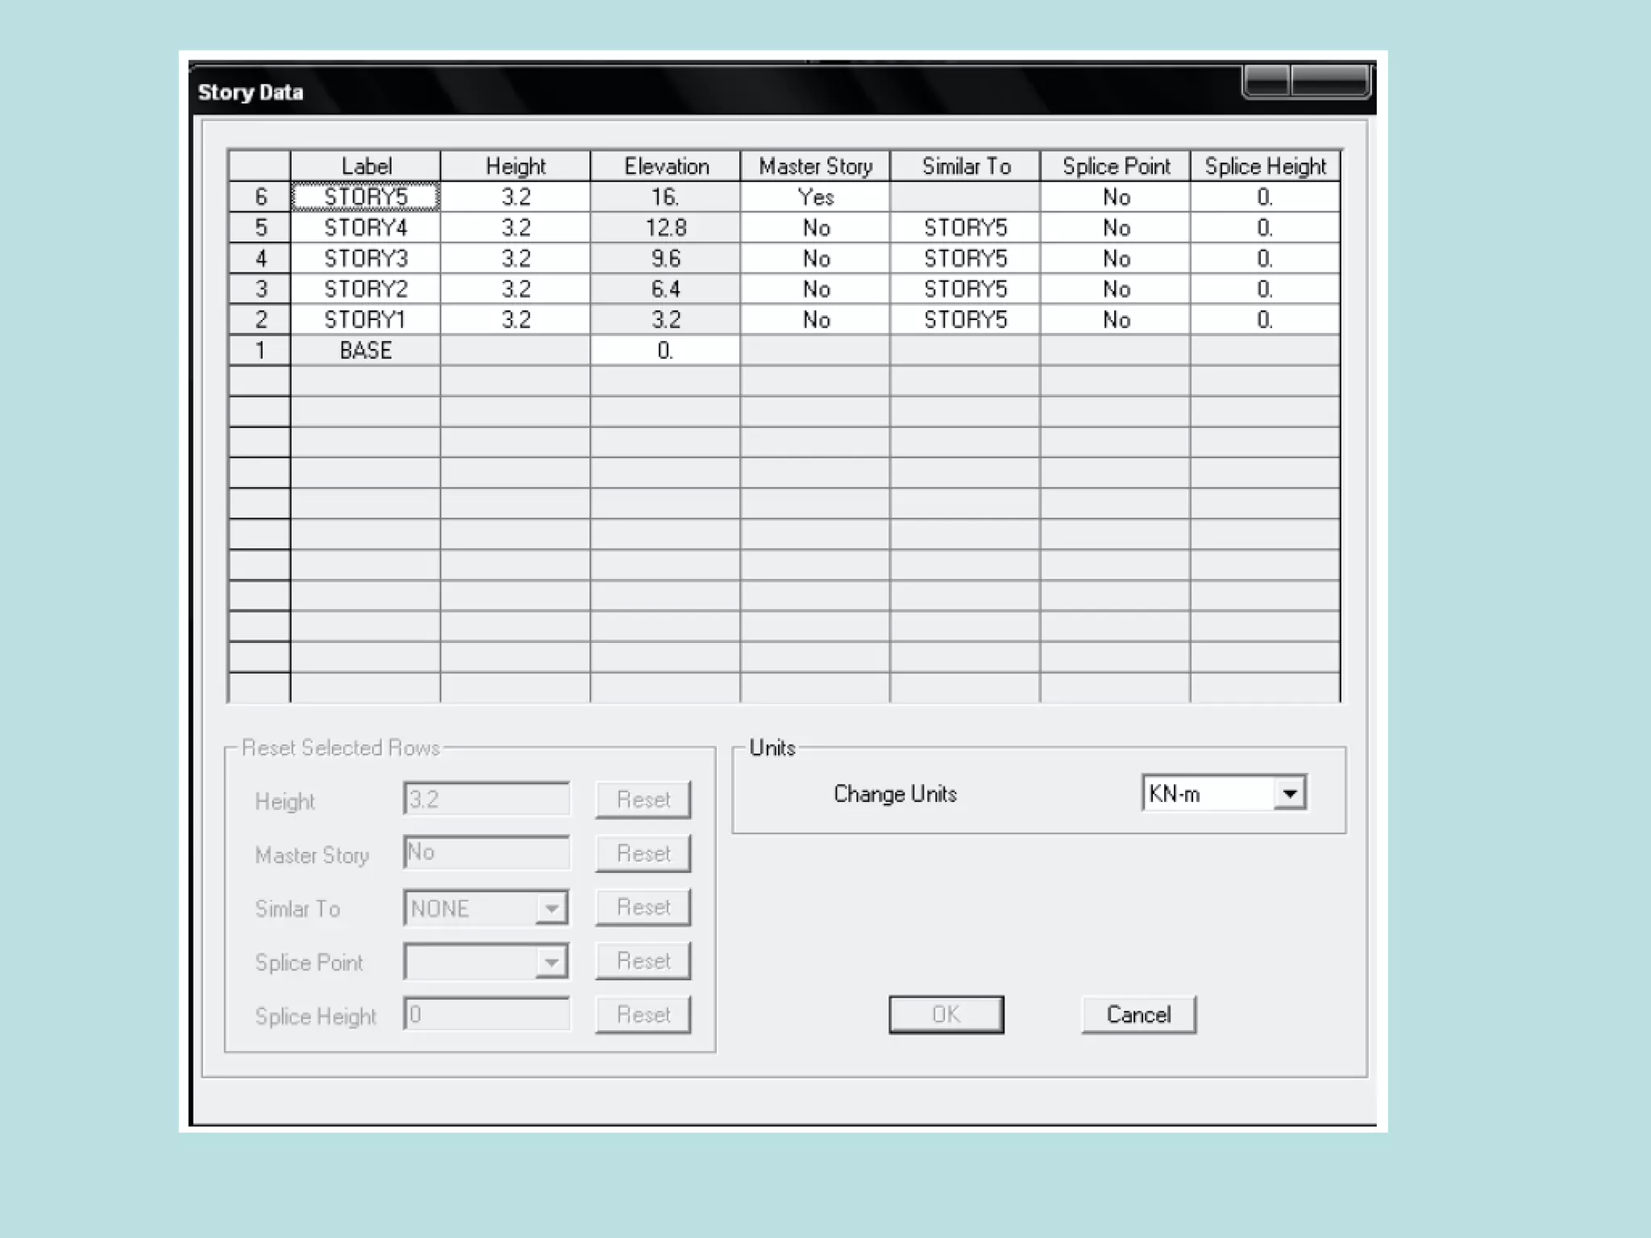Open the Change Units dropdown arrow
This screenshot has height=1238, width=1651.
1289,794
